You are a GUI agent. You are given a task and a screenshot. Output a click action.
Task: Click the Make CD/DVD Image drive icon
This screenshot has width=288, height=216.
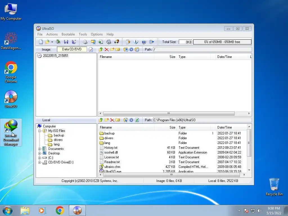[85, 42]
